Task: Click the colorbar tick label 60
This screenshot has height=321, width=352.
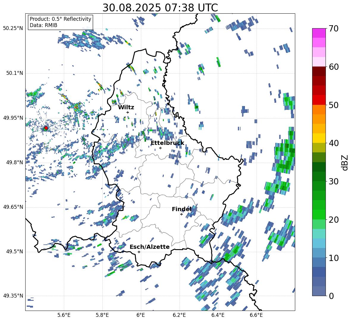Action: click(x=334, y=67)
